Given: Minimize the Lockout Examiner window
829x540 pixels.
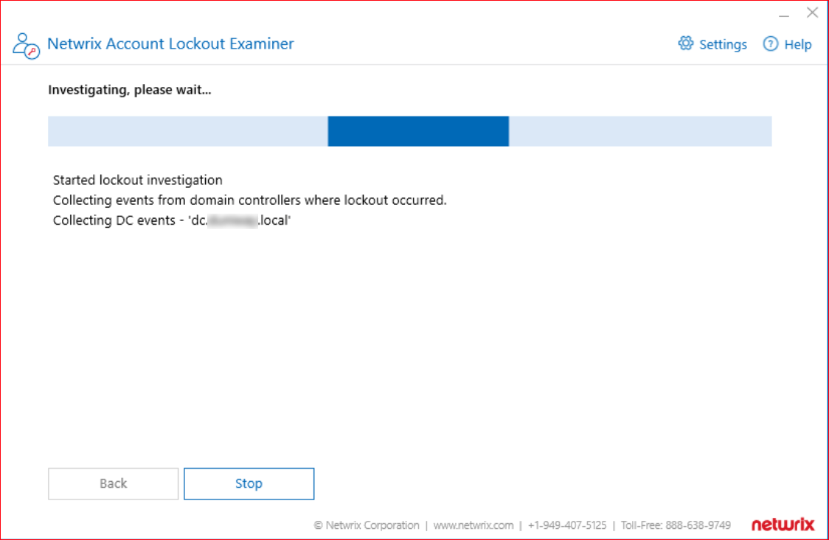Looking at the screenshot, I should coord(784,15).
